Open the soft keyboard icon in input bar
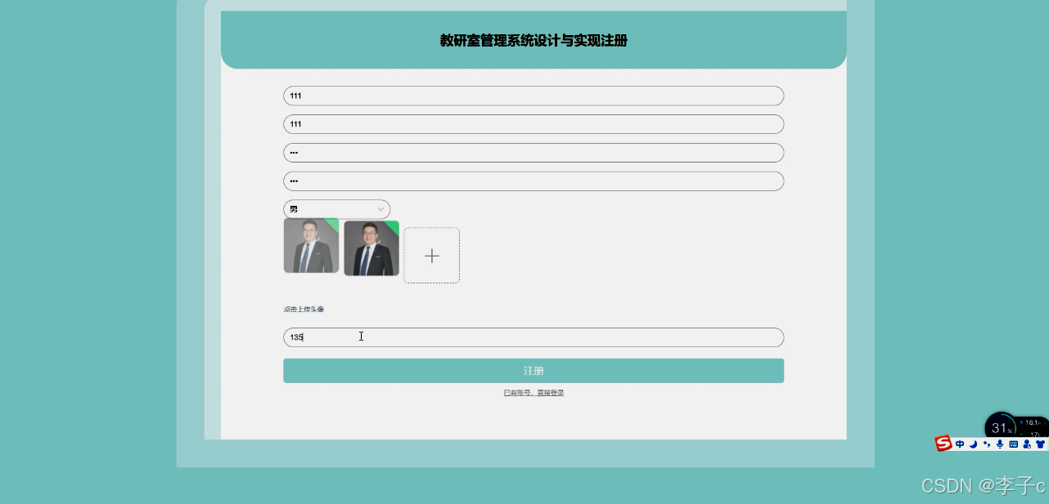1049x504 pixels. click(x=1015, y=444)
